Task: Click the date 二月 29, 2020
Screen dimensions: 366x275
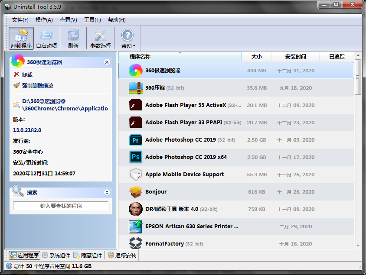Action: point(296,226)
